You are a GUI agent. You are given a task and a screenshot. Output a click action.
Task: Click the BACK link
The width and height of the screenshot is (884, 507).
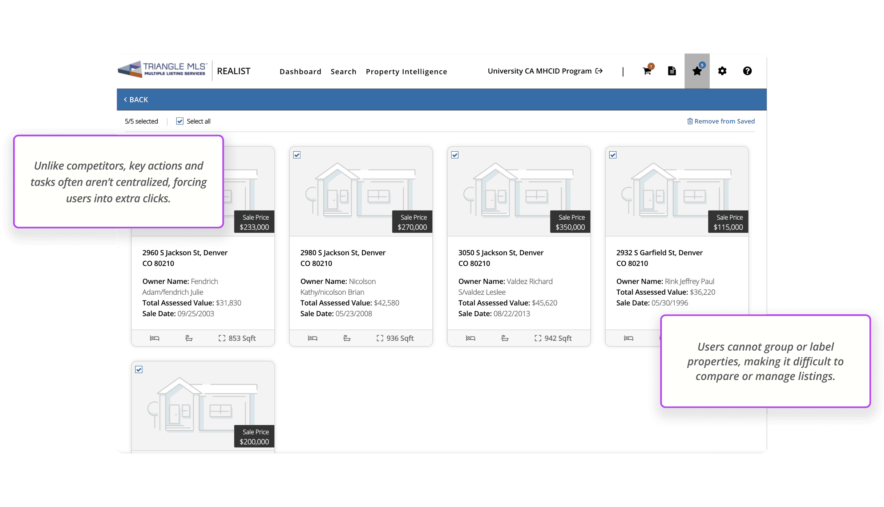[136, 99]
